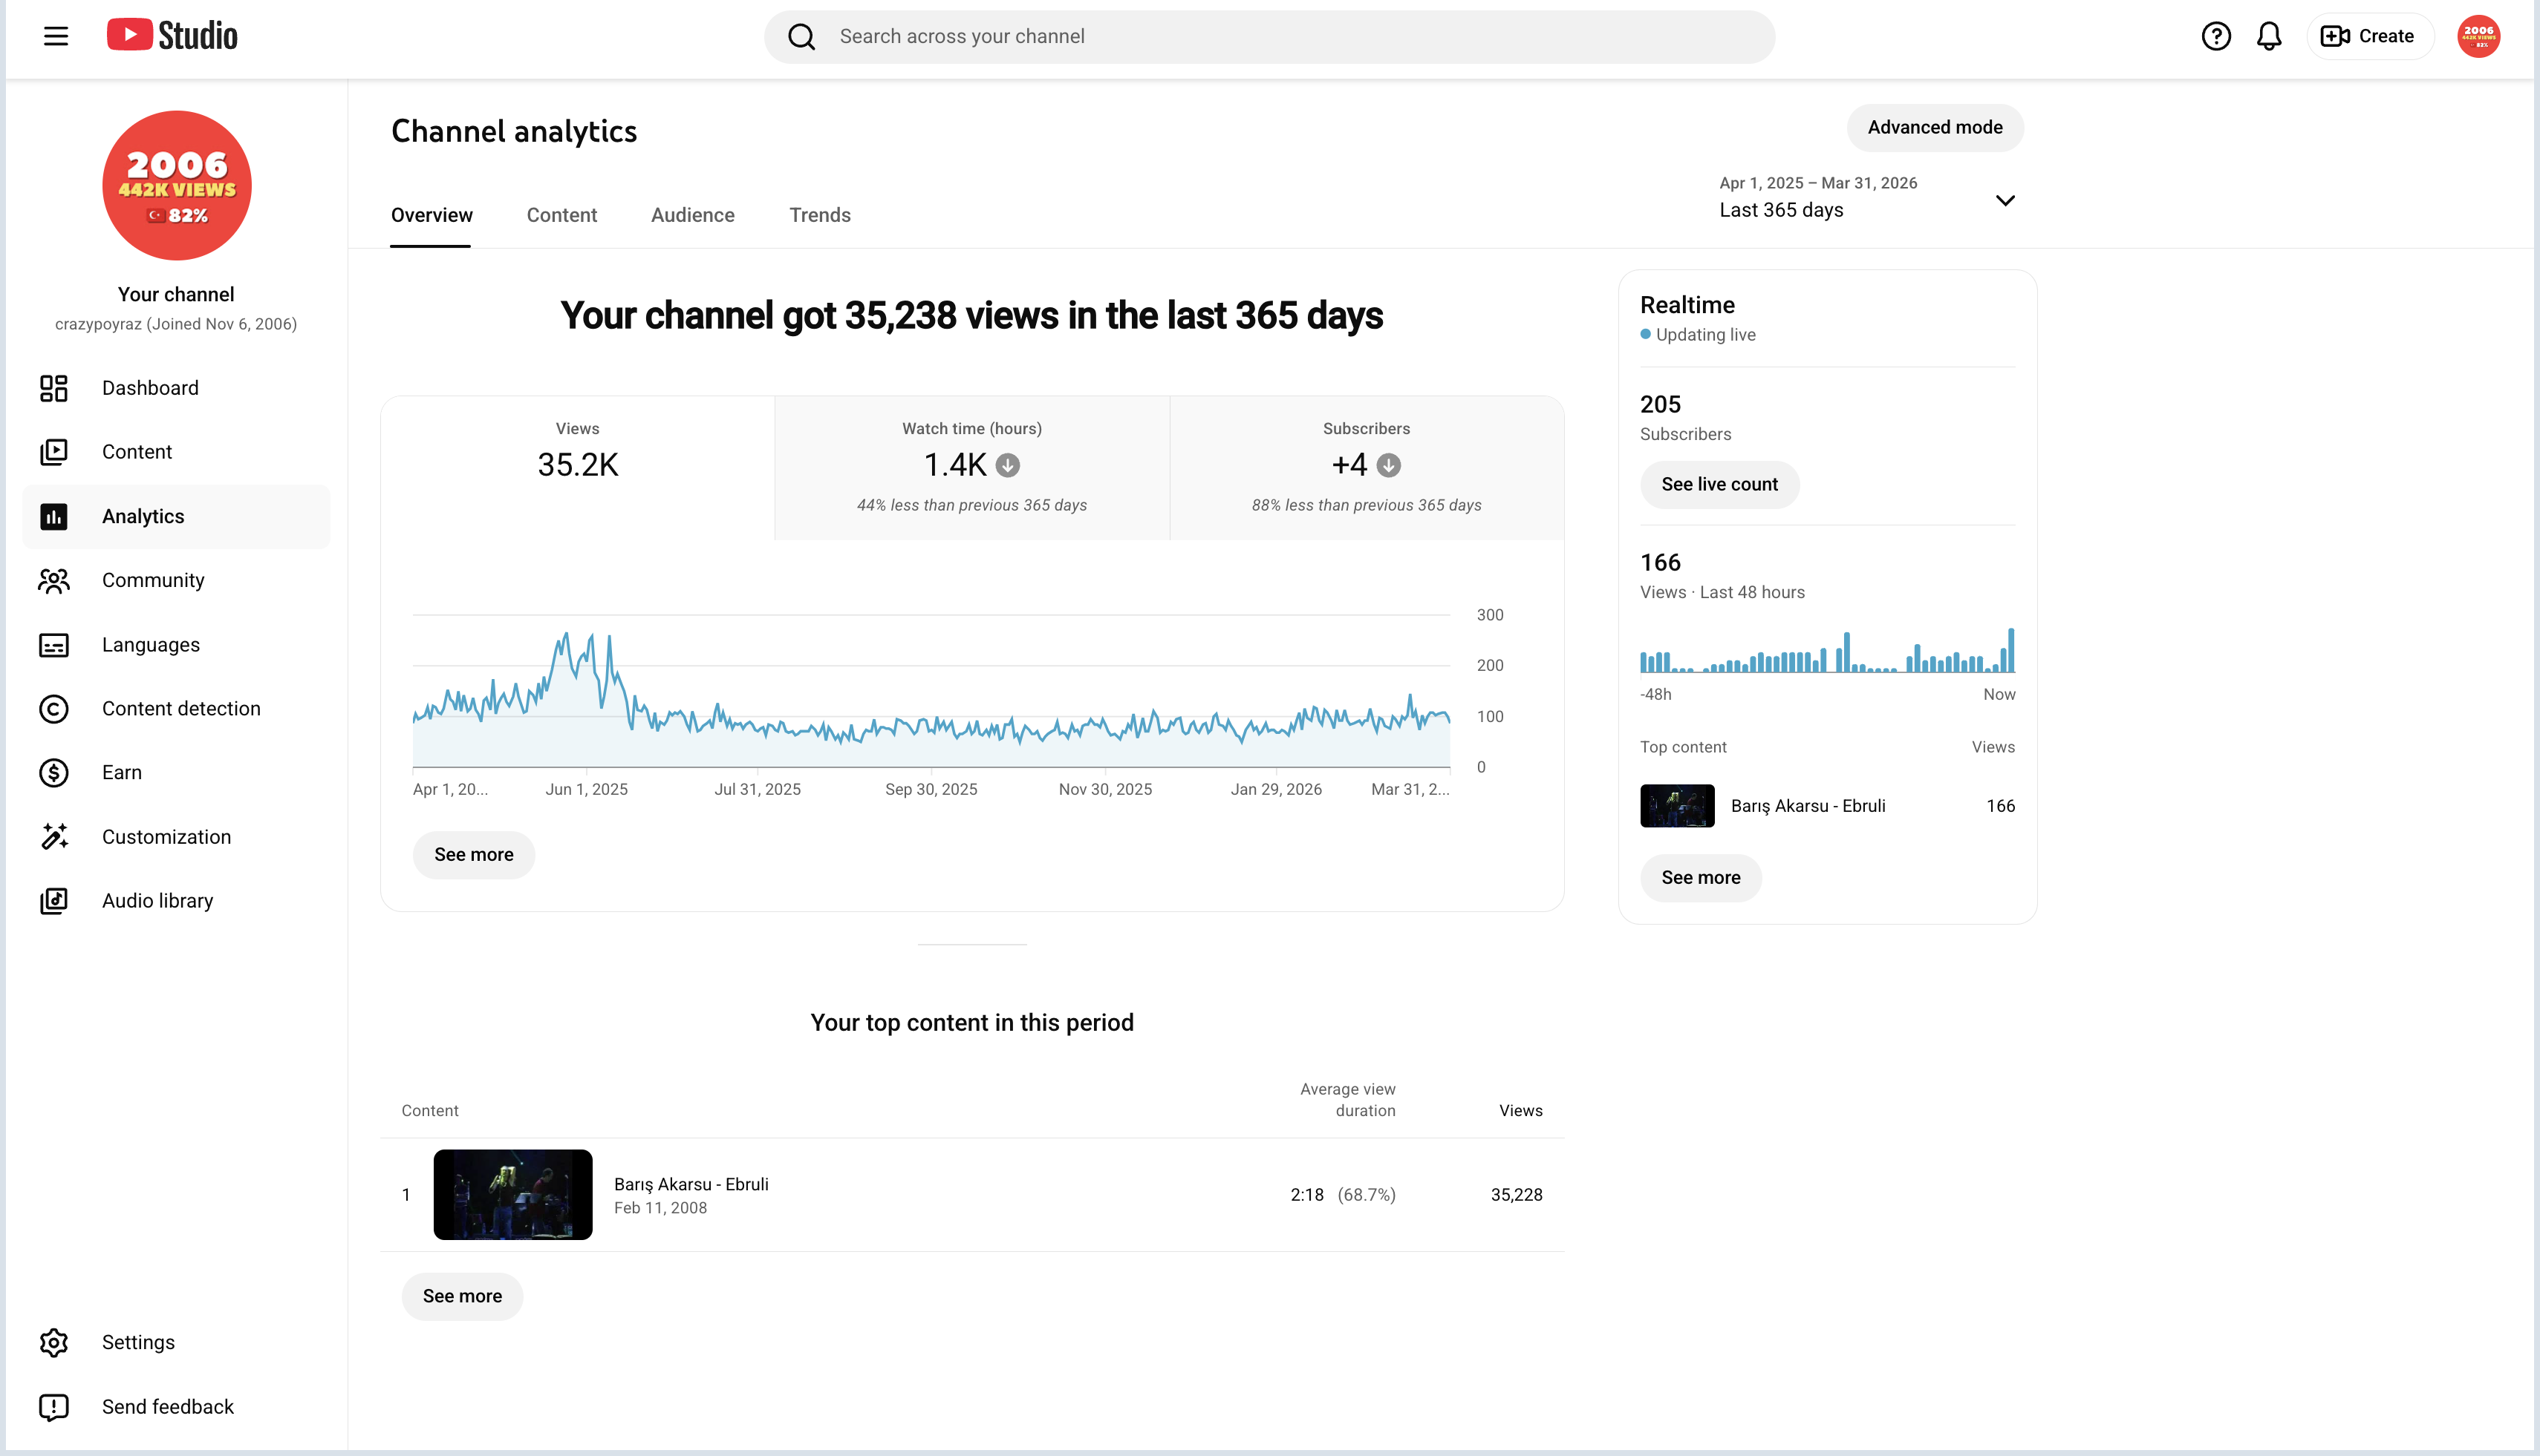Open the notifications bell

point(2269,37)
